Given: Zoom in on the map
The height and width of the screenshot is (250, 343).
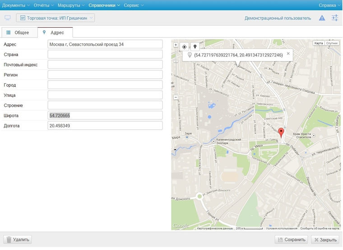Looking at the screenshot, I should coord(176,45).
